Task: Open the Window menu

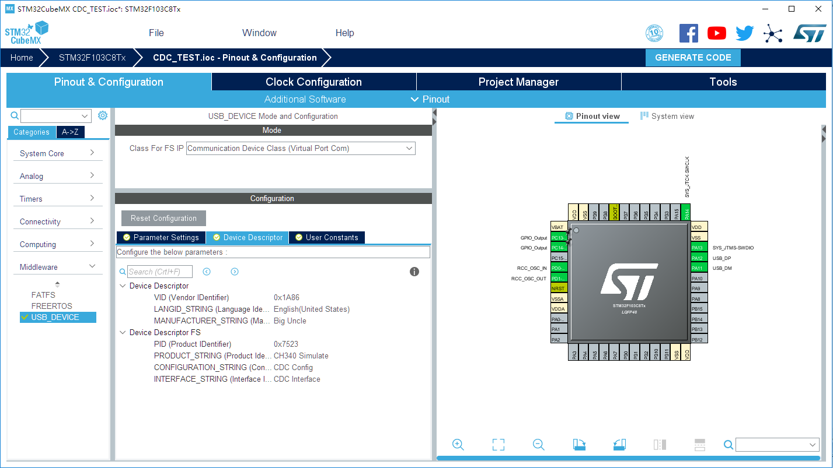Action: point(259,33)
